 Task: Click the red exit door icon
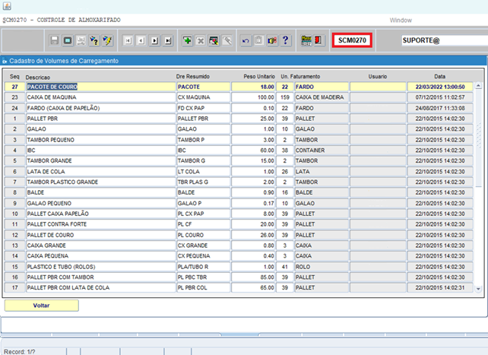pyautogui.click(x=318, y=40)
